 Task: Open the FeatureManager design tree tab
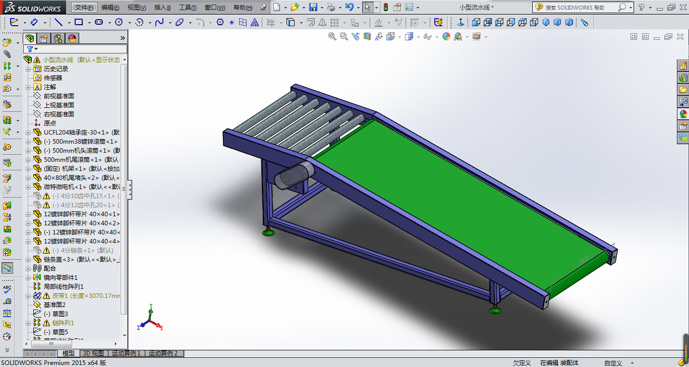pyautogui.click(x=30, y=38)
